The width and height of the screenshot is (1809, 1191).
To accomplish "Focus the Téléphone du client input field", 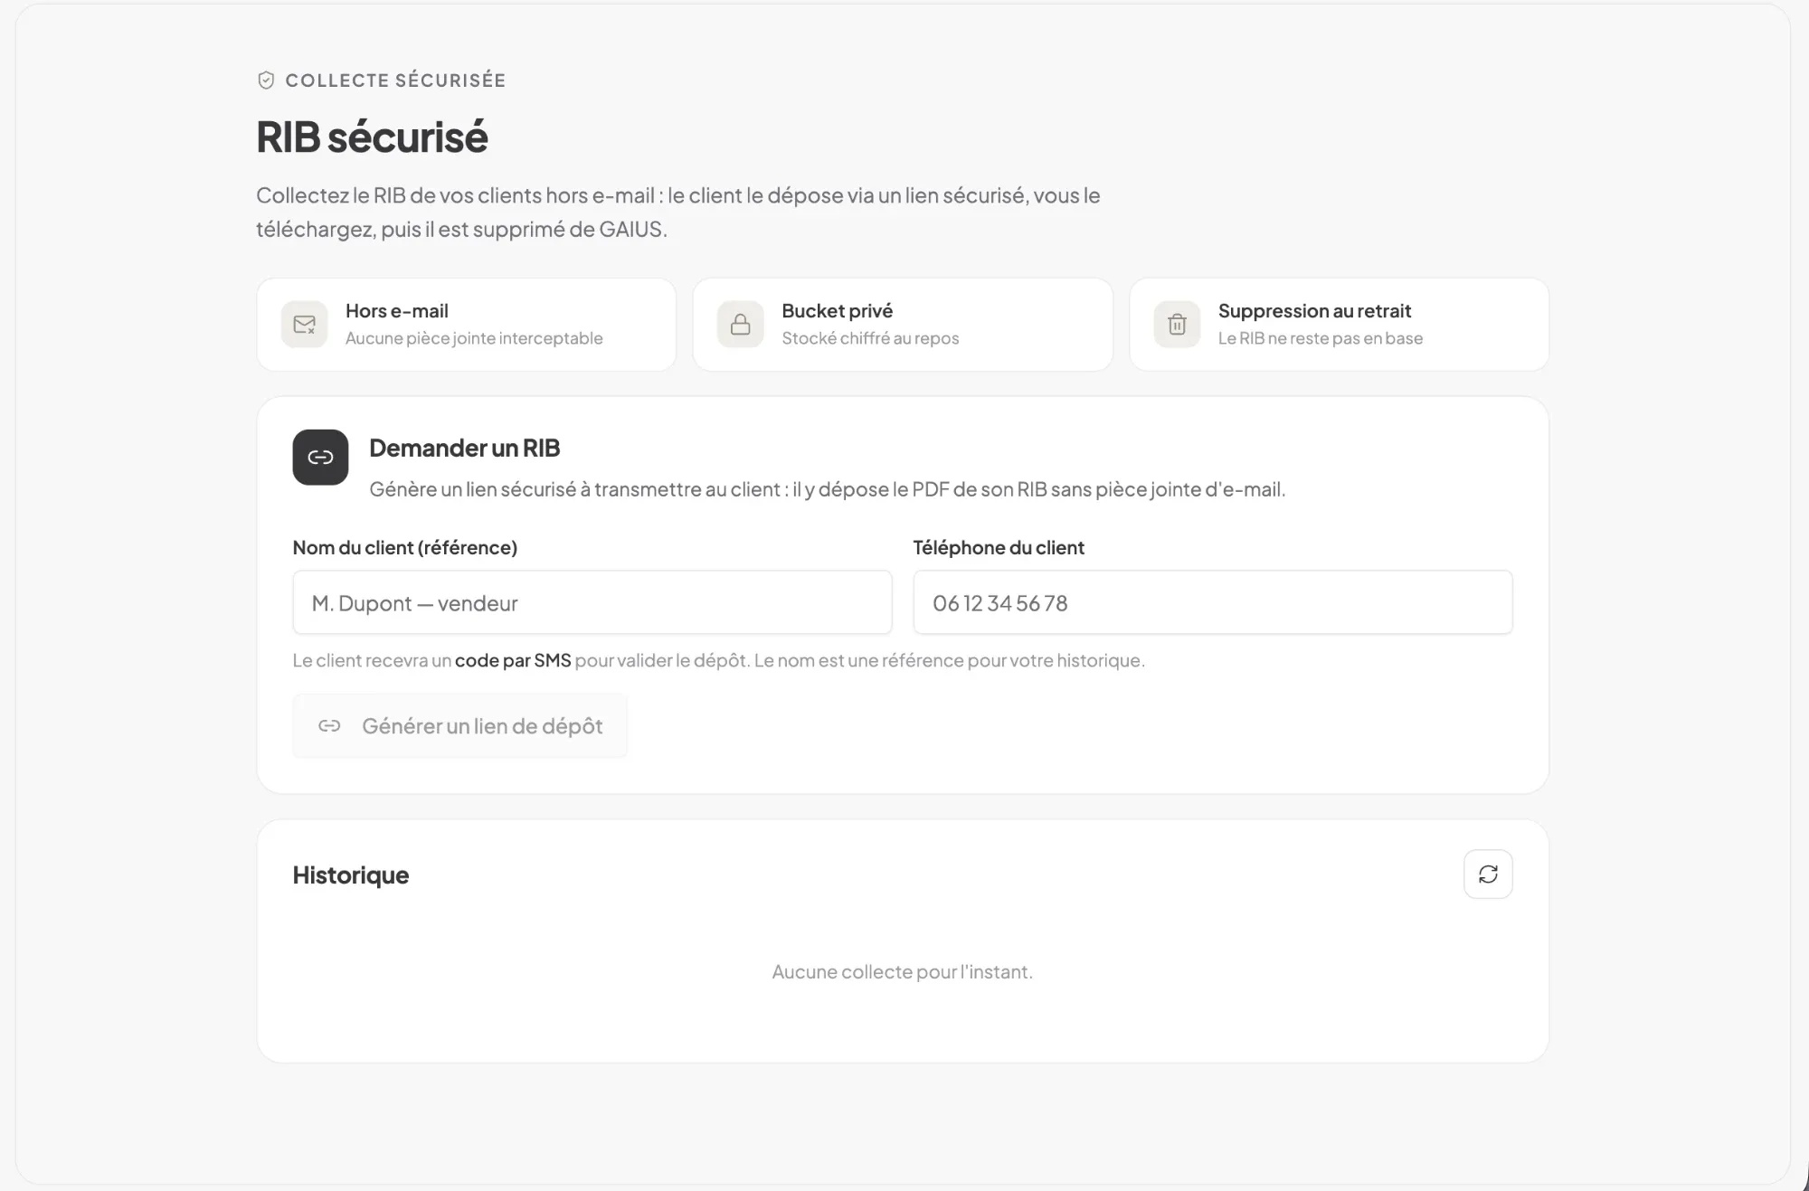I will 1213,602.
